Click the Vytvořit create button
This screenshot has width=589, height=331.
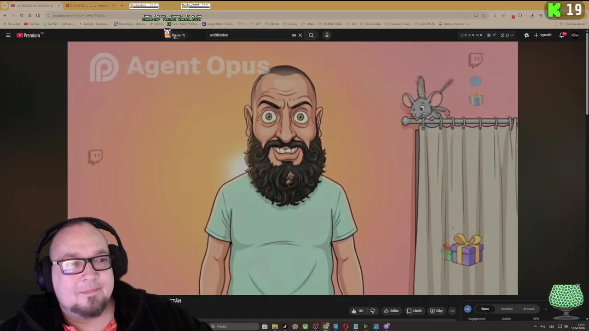tap(543, 35)
